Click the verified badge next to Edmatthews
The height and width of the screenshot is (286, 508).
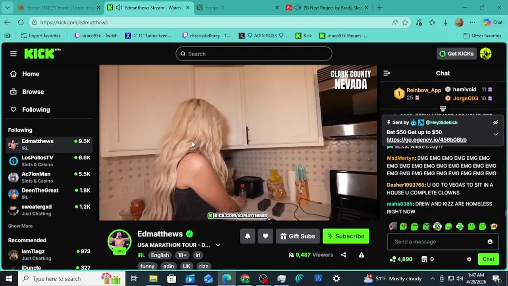click(189, 234)
